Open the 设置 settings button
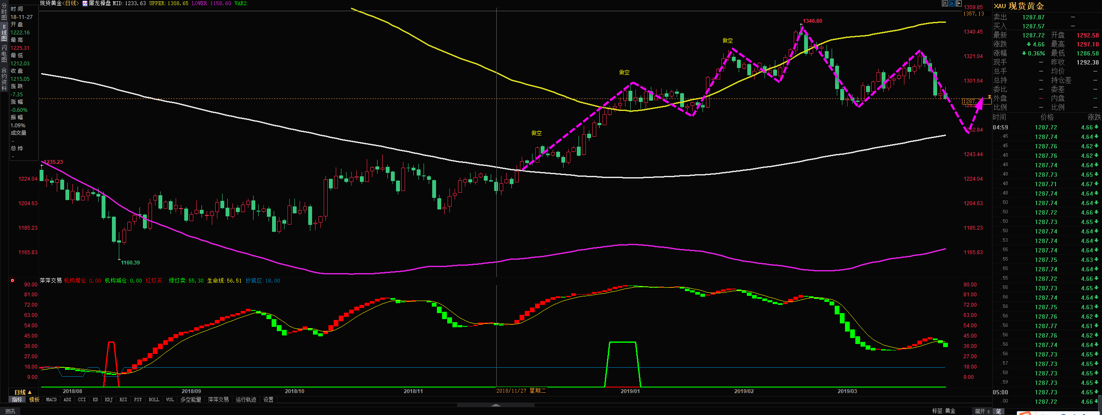 [x=268, y=400]
